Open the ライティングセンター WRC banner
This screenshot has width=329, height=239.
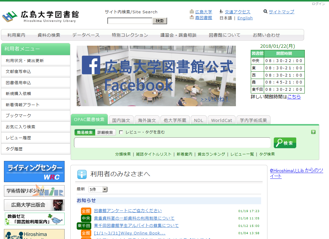pos(34,172)
